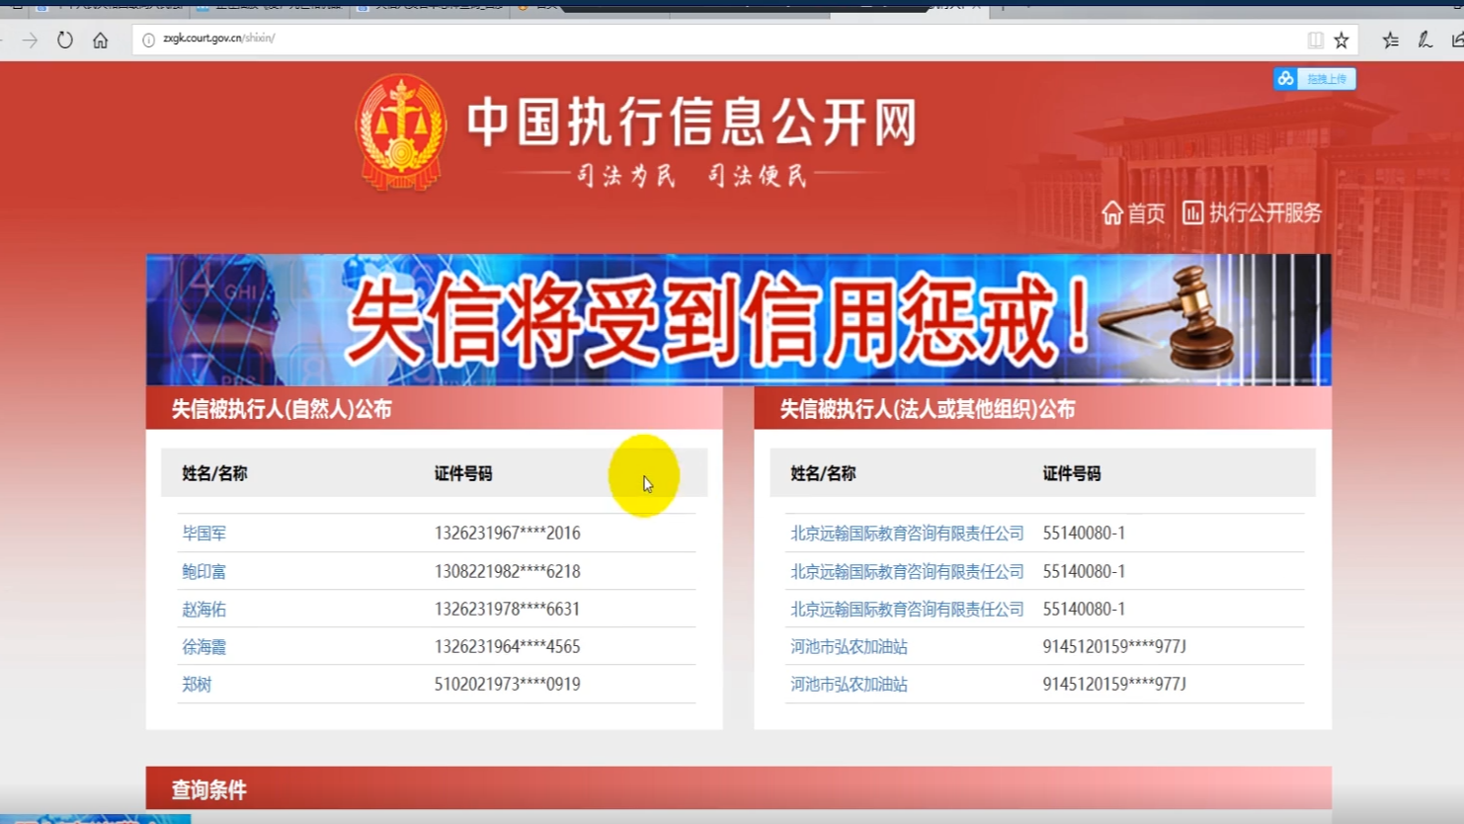Add this page to favorites with the star
The image size is (1464, 824).
(1341, 40)
